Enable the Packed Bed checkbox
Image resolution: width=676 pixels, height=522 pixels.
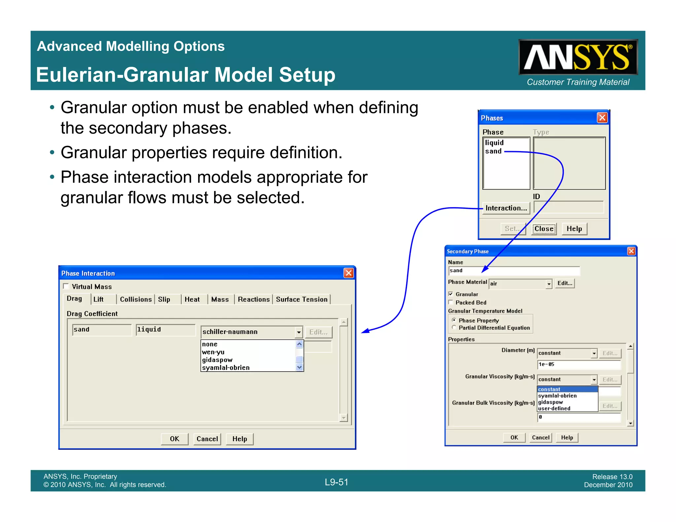pyautogui.click(x=451, y=302)
